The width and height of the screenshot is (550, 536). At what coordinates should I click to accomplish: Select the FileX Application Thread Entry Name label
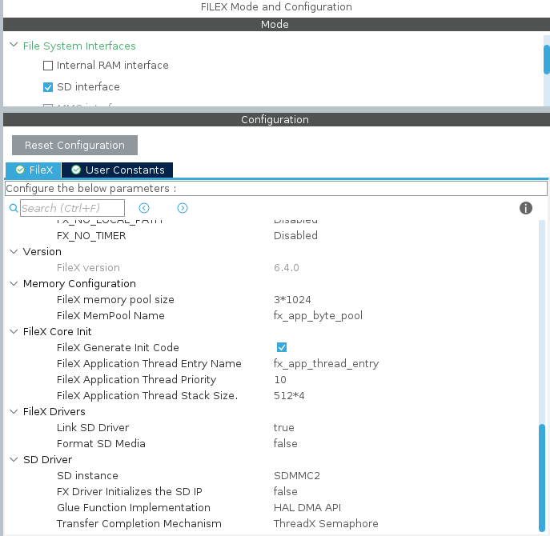pyautogui.click(x=149, y=363)
